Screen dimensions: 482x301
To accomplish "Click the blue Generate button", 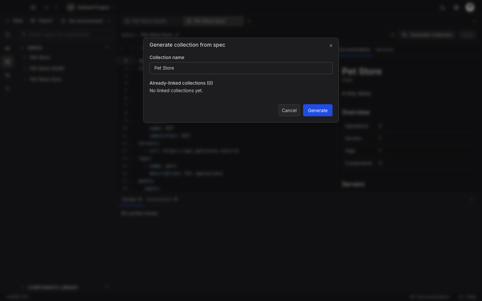I will [318, 110].
